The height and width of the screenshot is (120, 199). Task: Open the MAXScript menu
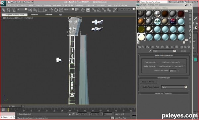click(x=101, y=5)
